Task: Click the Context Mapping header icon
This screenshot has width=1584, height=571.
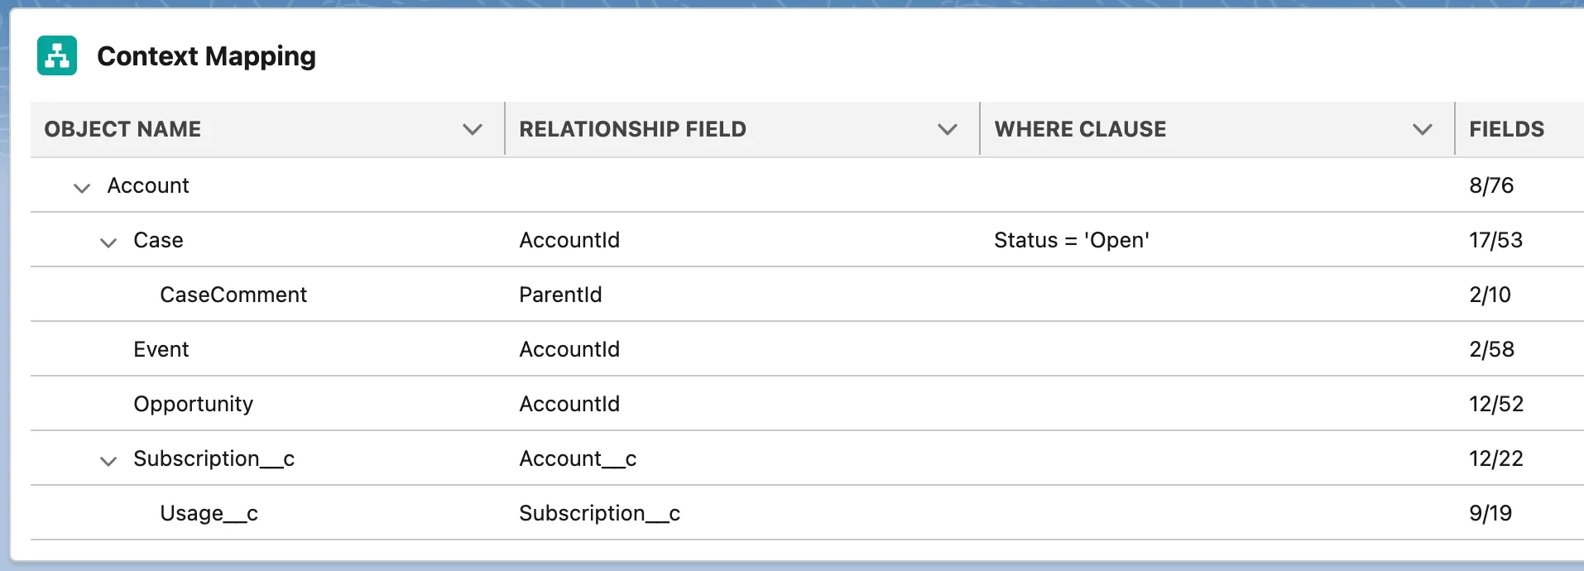Action: point(56,55)
